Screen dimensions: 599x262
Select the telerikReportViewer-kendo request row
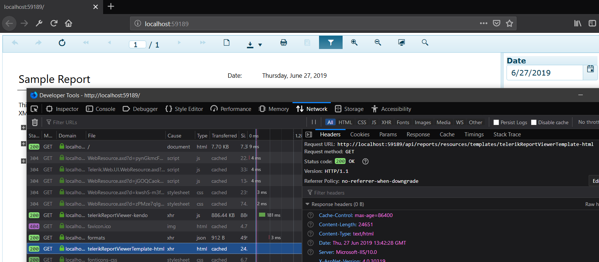[118, 215]
